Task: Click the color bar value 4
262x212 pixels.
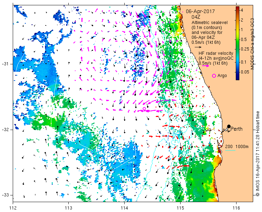Action: click(x=242, y=10)
